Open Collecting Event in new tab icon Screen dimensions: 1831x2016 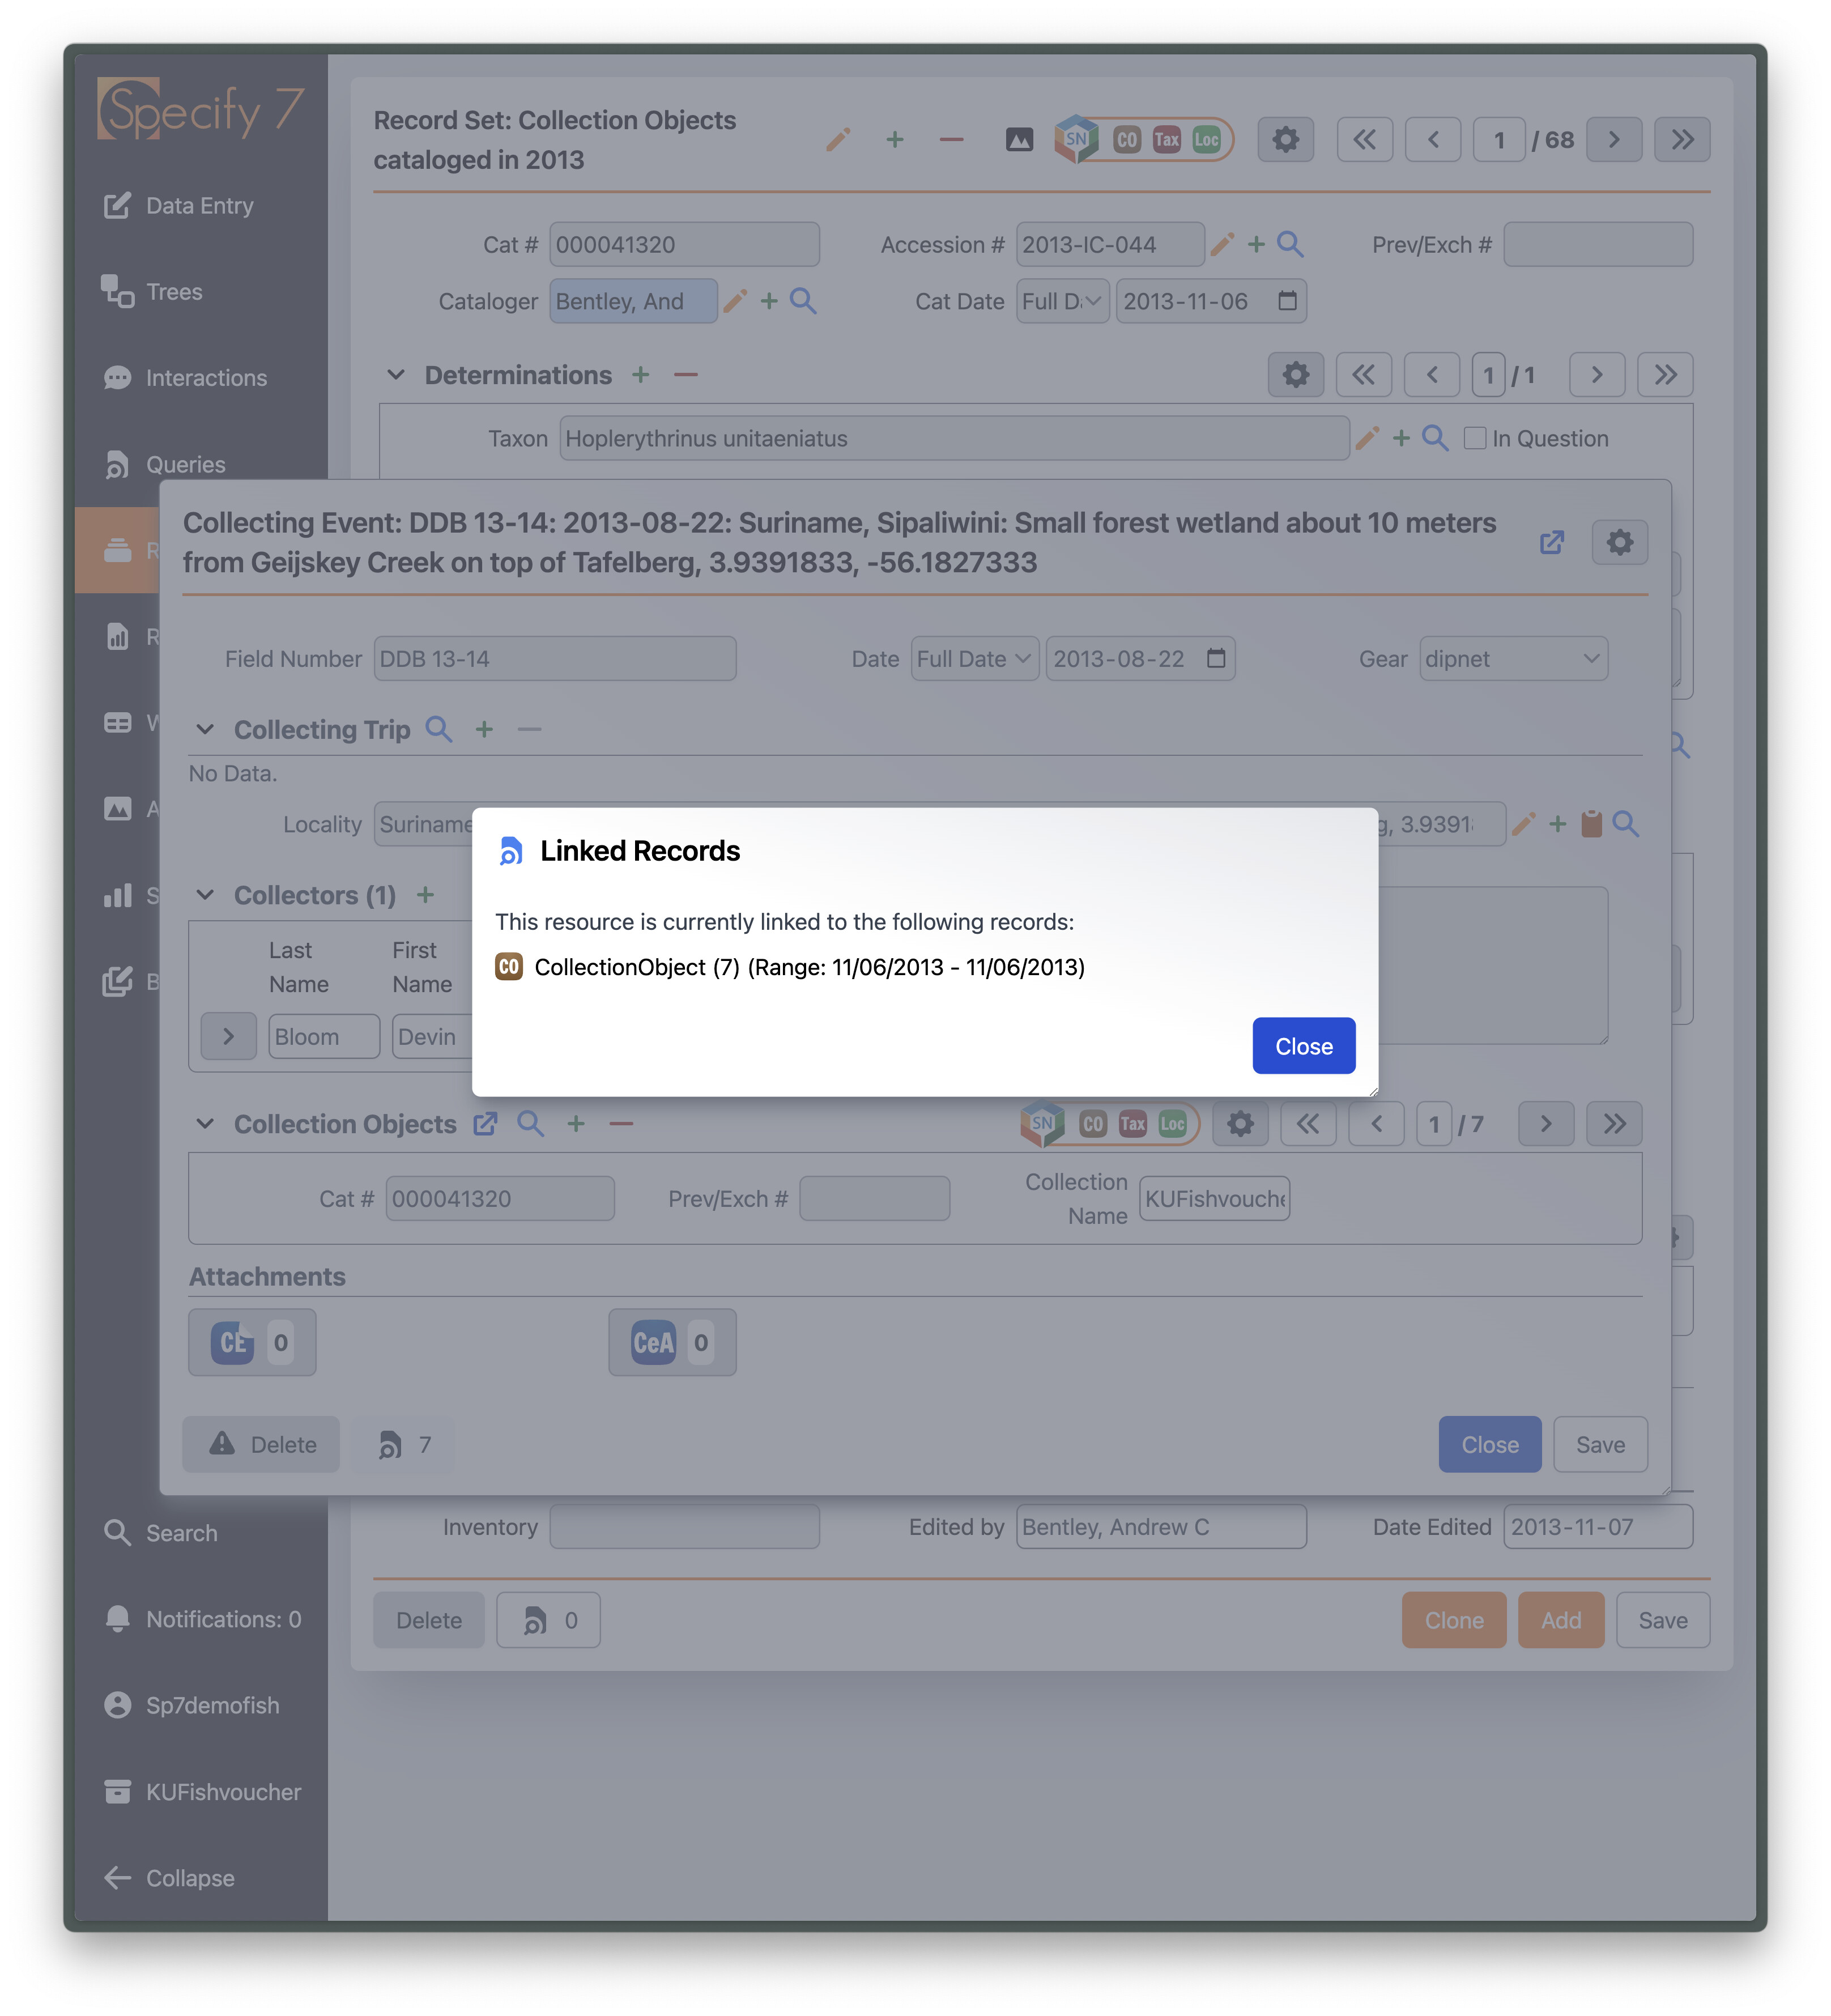(1551, 543)
